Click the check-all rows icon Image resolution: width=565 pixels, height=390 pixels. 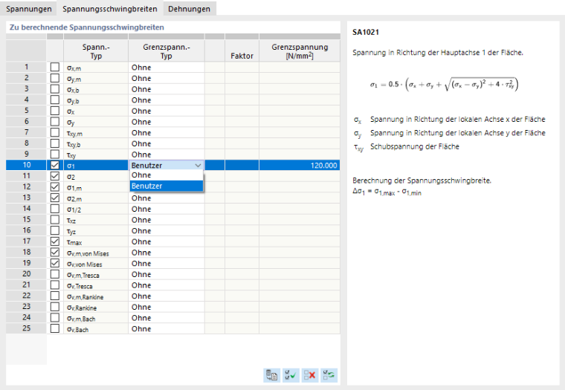coord(291,375)
